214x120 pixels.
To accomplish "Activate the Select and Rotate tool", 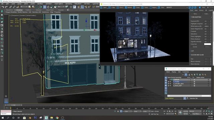I will point(48,7).
